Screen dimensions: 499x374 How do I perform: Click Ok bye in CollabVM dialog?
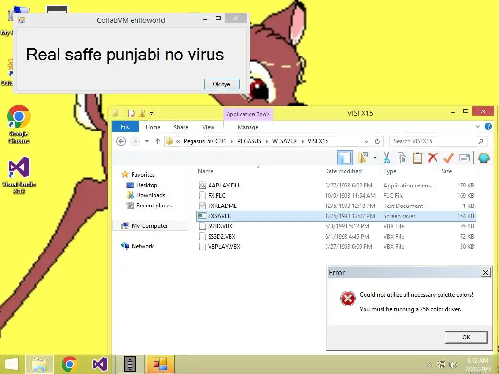tap(222, 84)
